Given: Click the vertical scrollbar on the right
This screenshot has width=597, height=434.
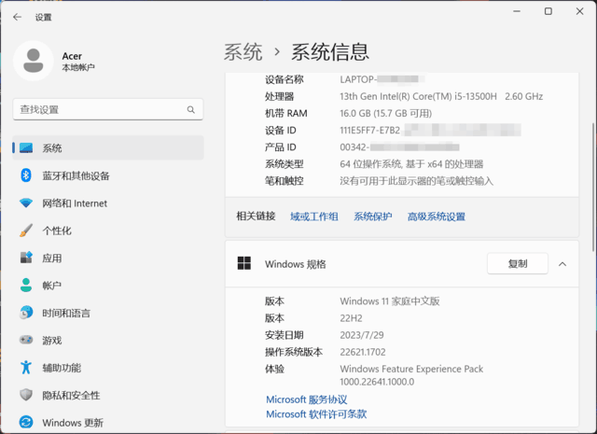Looking at the screenshot, I should (x=593, y=187).
